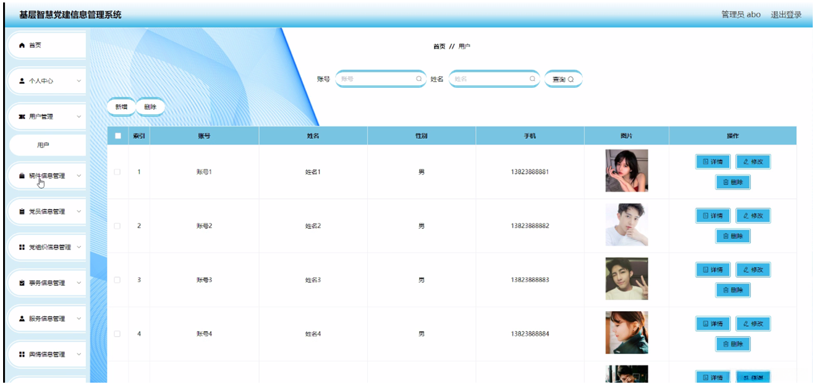814x387 pixels.
Task: Toggle the select-all checkbox in table header
Action: pos(117,136)
